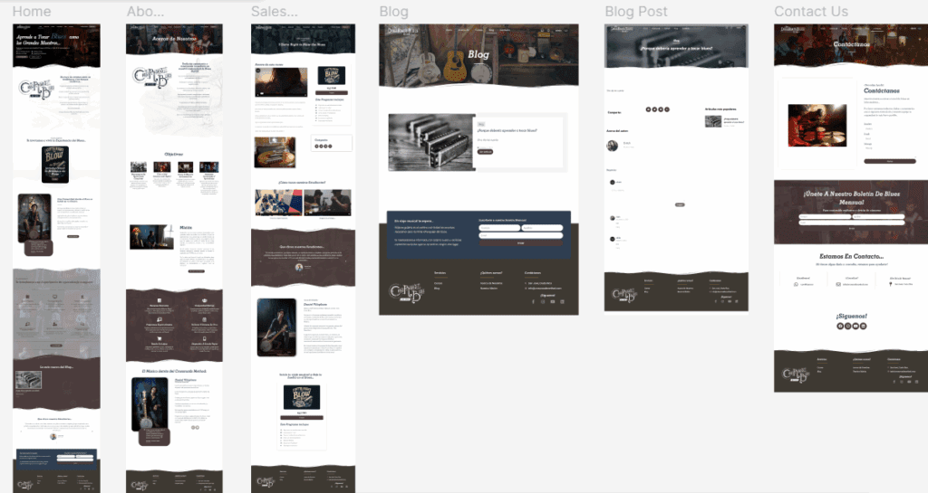This screenshot has height=493, width=928.
Task: Click the social icons under ¡Síguenos! heading
Action: coord(852,326)
